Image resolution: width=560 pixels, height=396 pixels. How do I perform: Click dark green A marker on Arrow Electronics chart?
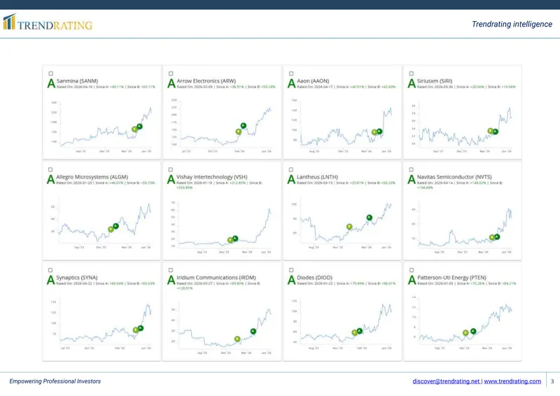pos(243,125)
